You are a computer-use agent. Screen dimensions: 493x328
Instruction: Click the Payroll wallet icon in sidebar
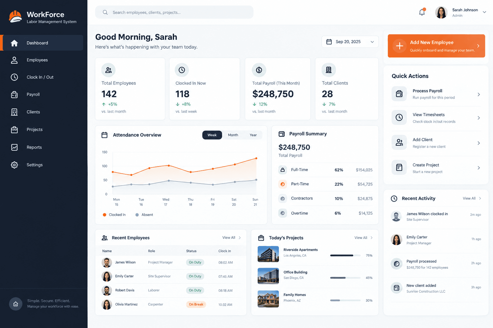pyautogui.click(x=14, y=94)
